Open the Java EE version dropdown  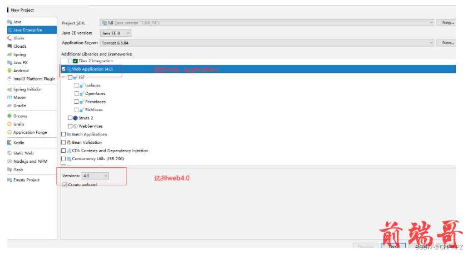pos(116,33)
